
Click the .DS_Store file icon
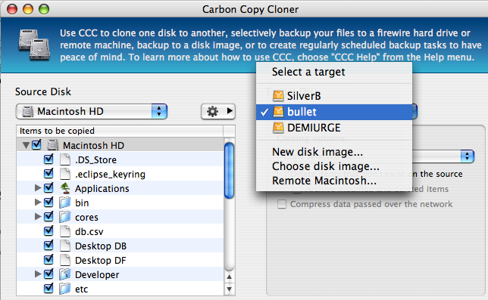[64, 159]
